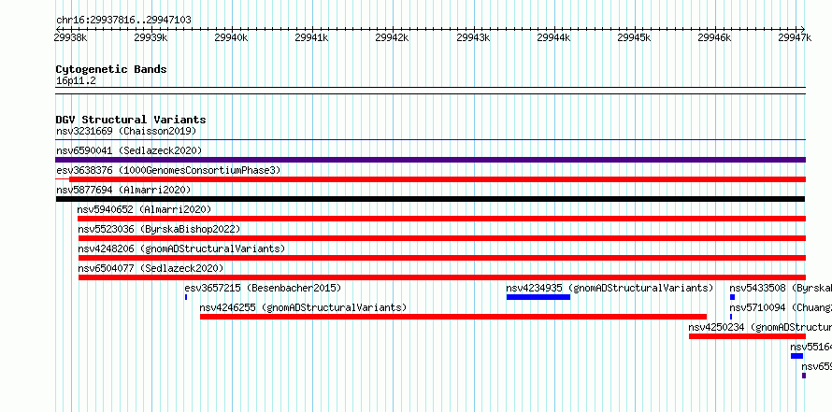
Task: Select the red nsv4250234 variant bar
Action: pos(747,336)
